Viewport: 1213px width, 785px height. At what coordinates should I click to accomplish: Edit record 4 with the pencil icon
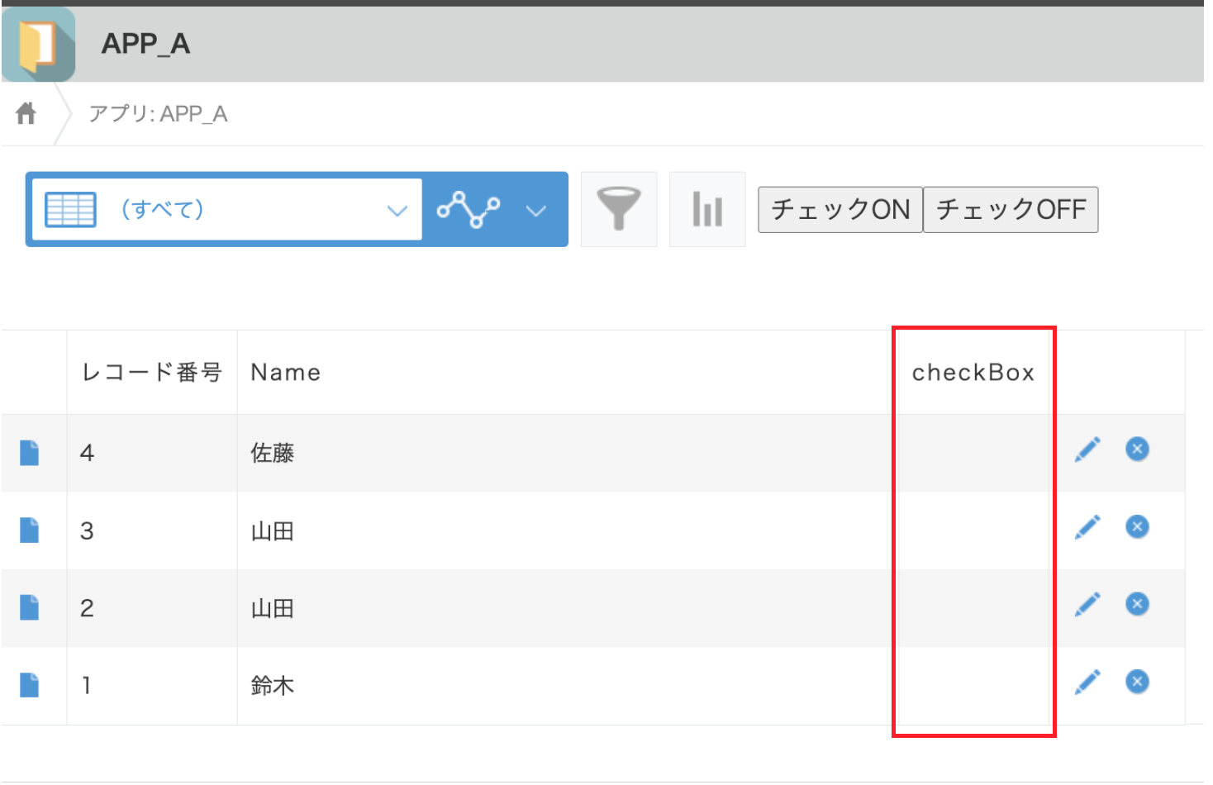(x=1087, y=450)
